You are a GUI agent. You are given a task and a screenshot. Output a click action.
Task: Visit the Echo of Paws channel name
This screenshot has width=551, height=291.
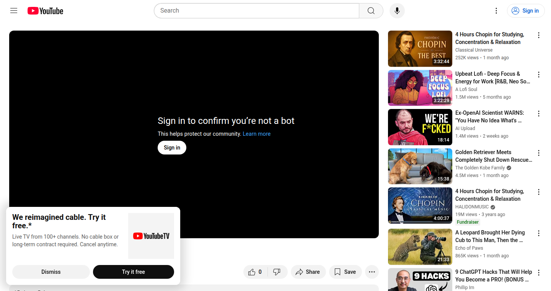coord(469,248)
